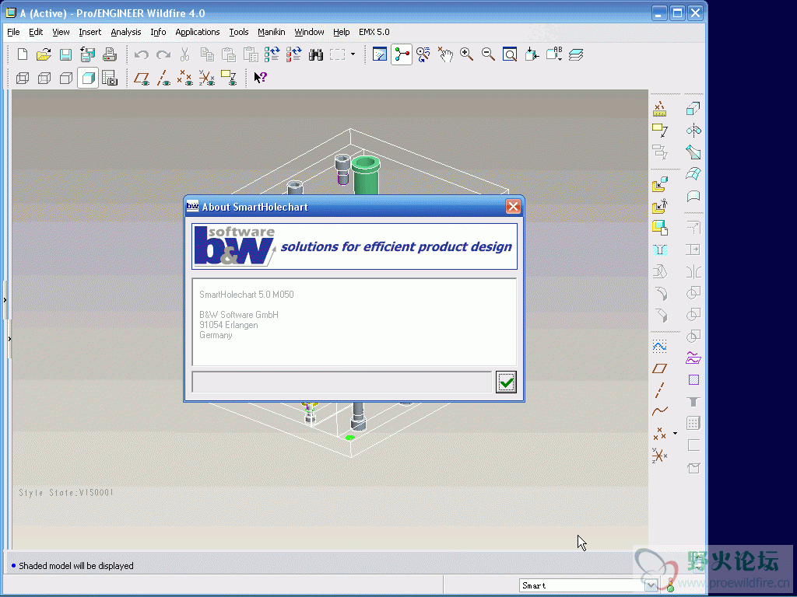Click the 'B&W Software GmbH' text
Viewport: 797px width, 597px height.
(x=239, y=315)
